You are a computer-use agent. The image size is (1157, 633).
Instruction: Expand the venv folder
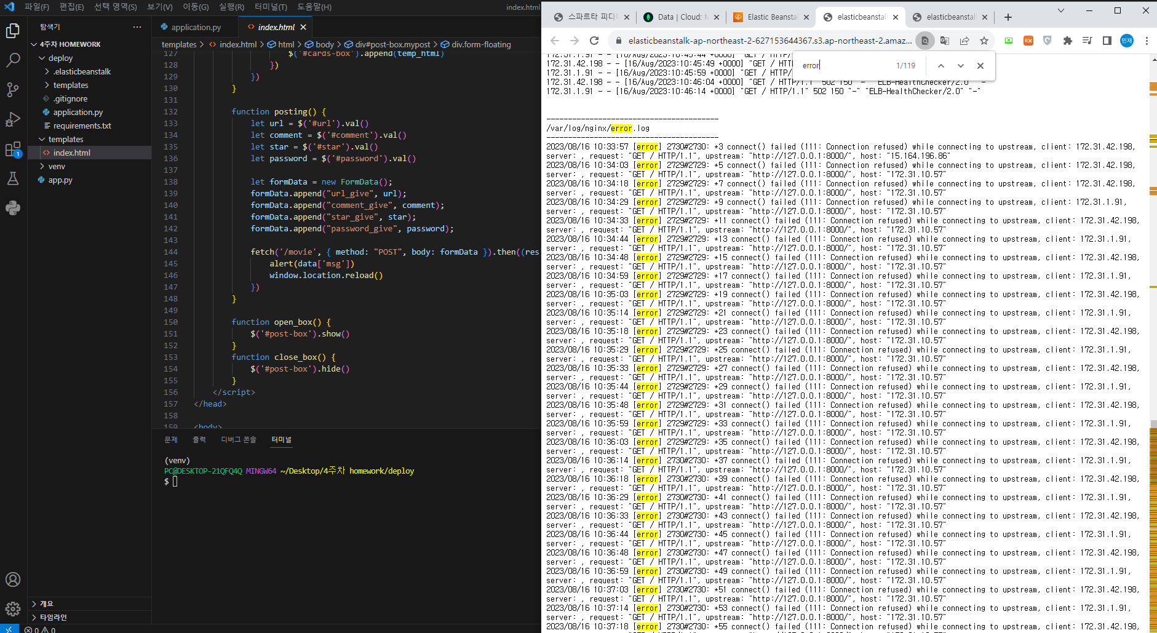click(89, 166)
